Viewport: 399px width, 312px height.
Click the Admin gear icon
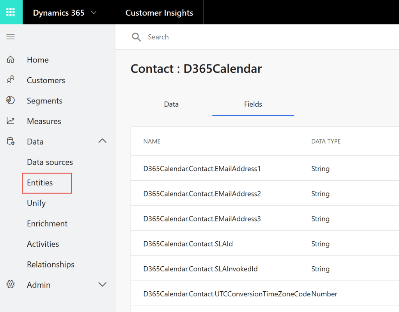[11, 285]
